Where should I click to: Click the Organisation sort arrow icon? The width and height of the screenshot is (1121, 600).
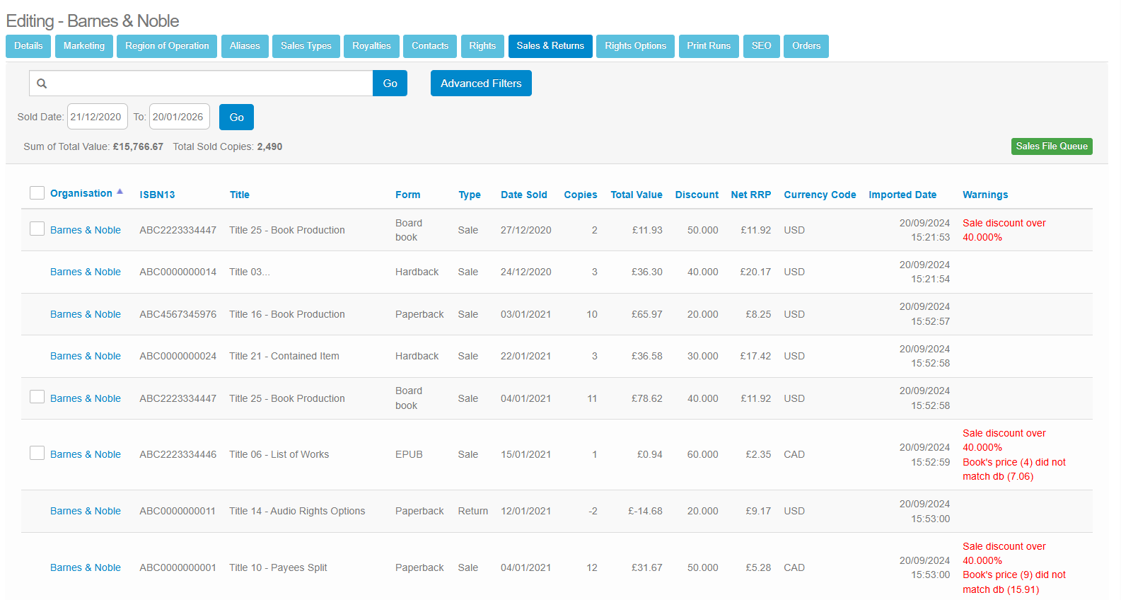point(120,192)
